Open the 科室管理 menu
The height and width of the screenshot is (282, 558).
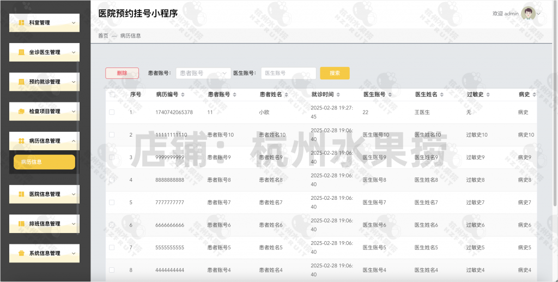click(45, 22)
